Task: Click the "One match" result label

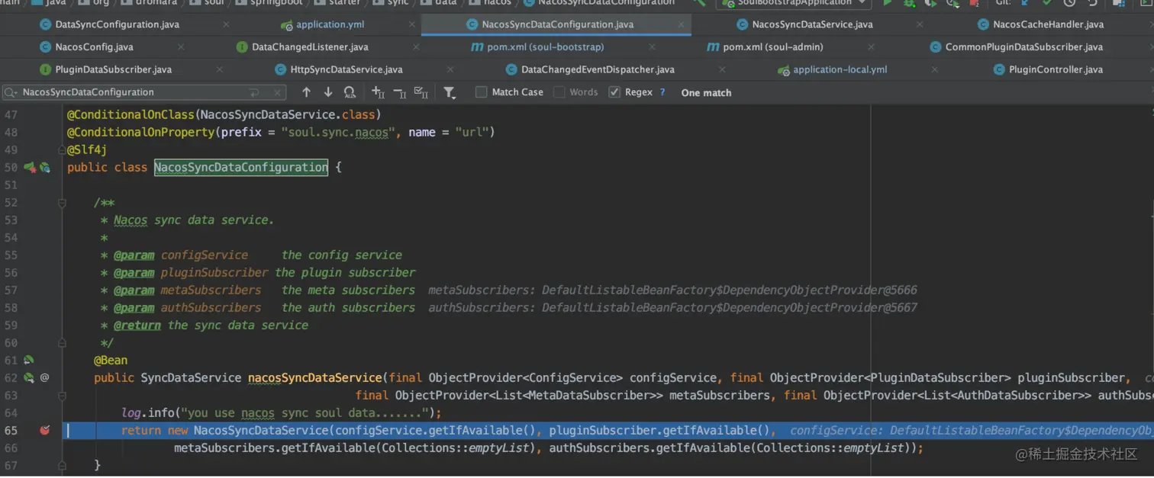Action: (x=706, y=93)
